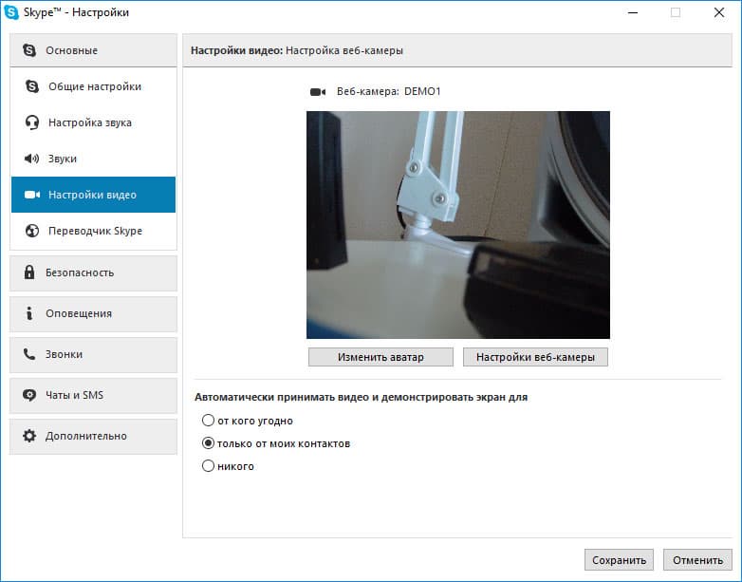Save settings with Сохранить button
The height and width of the screenshot is (582, 742).
click(x=619, y=560)
